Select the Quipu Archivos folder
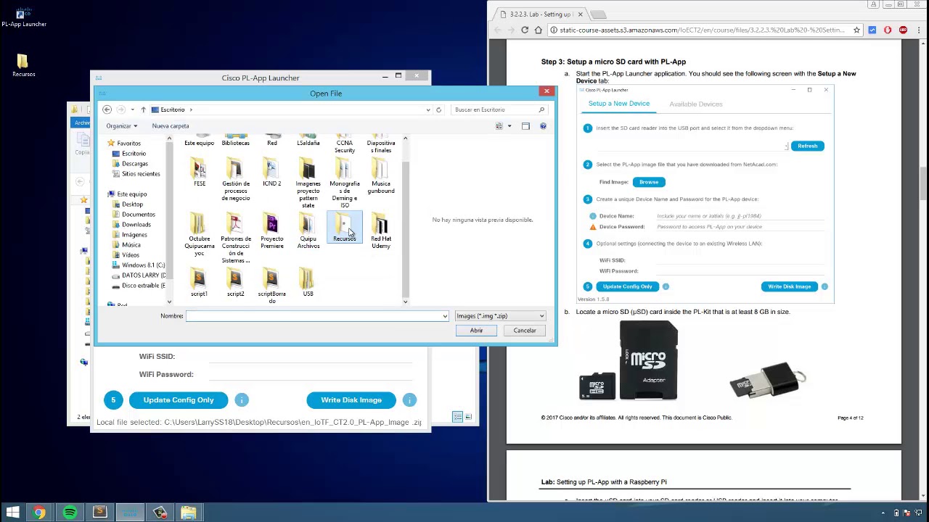The height and width of the screenshot is (522, 929). (308, 232)
